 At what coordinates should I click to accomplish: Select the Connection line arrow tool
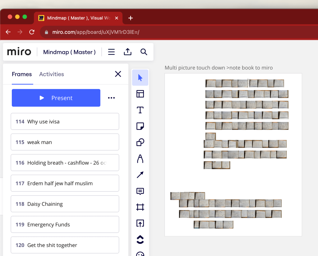pyautogui.click(x=140, y=175)
